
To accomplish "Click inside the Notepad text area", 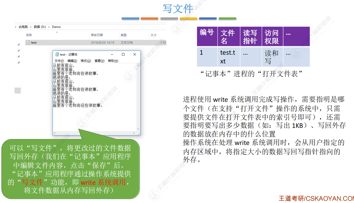I will (95, 118).
